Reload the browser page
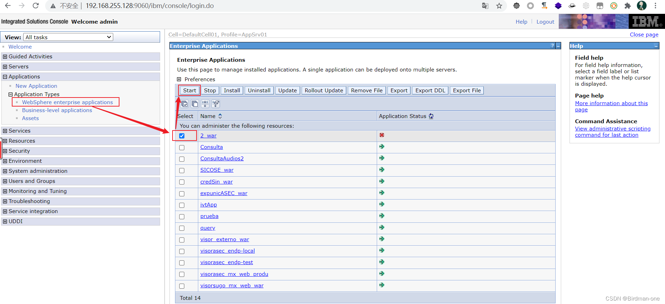 35,6
